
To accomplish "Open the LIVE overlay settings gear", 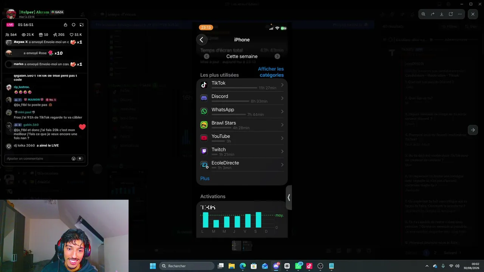I will pyautogui.click(x=73, y=25).
